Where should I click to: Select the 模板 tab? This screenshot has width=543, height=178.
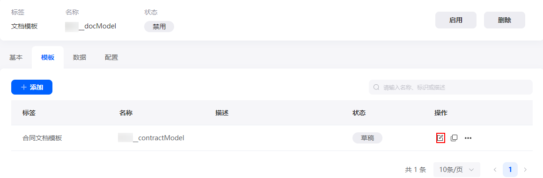click(x=48, y=58)
